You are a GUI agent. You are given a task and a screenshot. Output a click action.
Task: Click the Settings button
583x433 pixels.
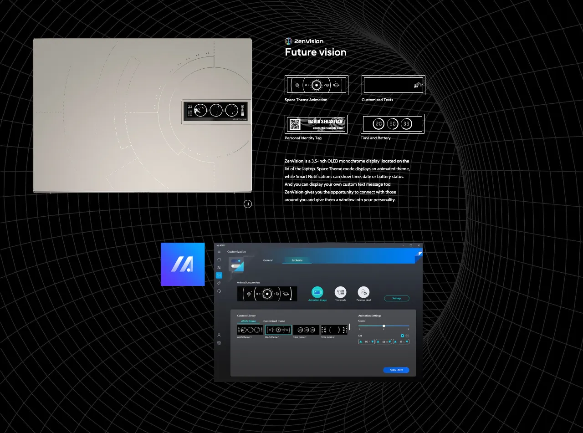point(397,298)
